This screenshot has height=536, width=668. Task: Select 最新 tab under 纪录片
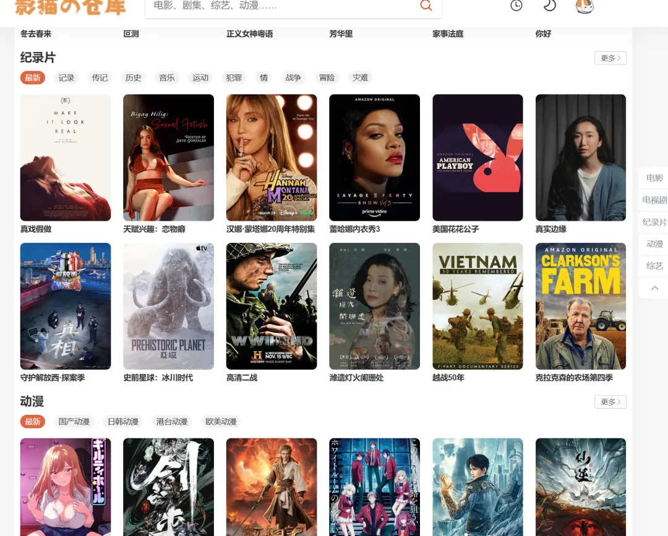coord(33,78)
